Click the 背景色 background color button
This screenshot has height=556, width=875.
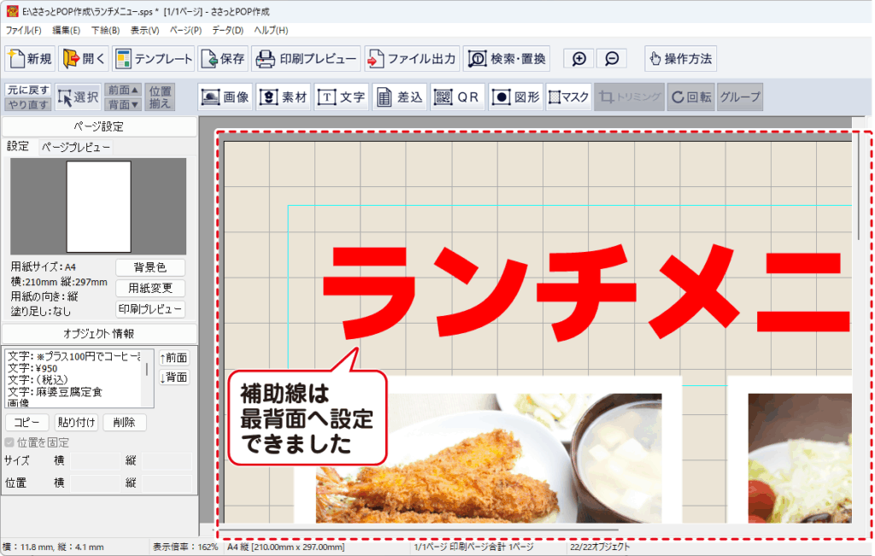[150, 267]
